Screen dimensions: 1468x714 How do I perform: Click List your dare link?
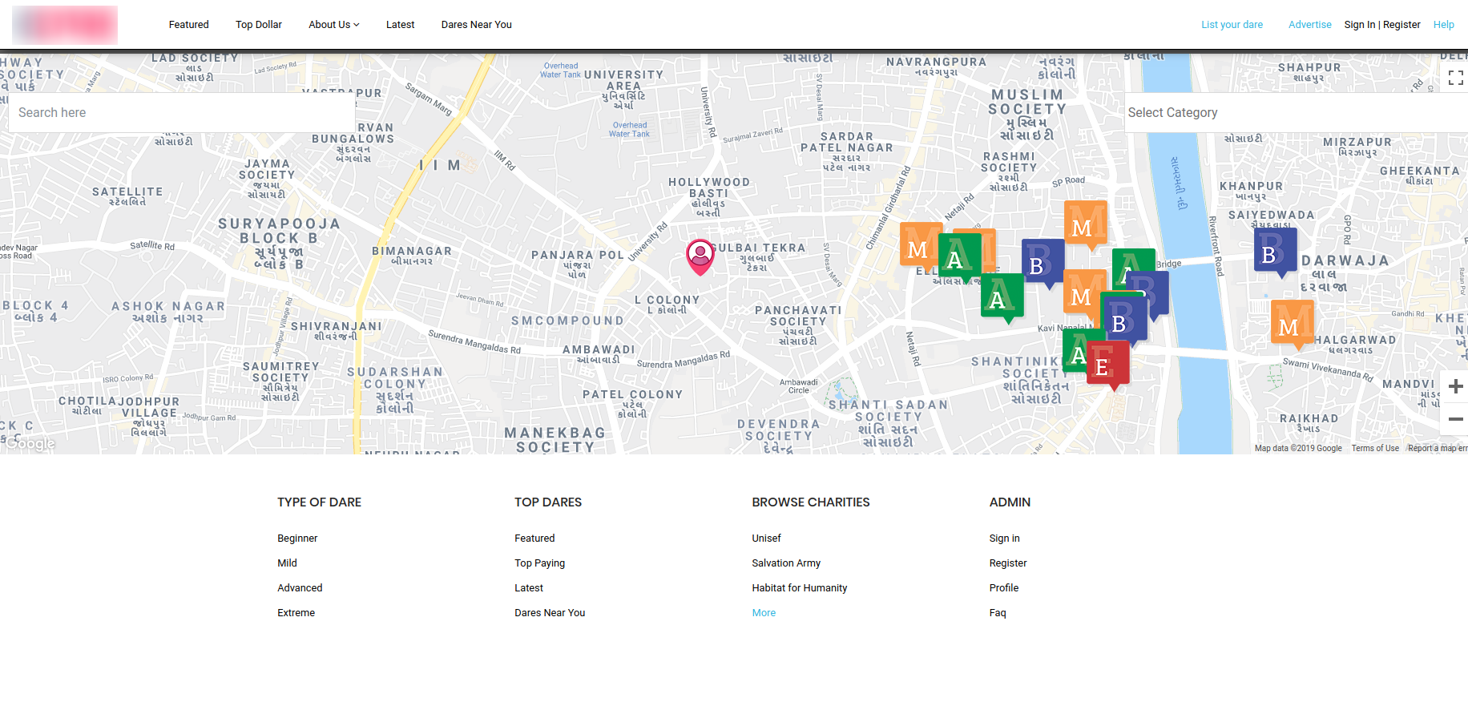pos(1232,25)
